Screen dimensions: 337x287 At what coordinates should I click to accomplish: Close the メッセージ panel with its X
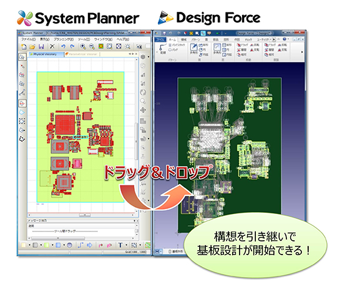pyautogui.click(x=137, y=221)
